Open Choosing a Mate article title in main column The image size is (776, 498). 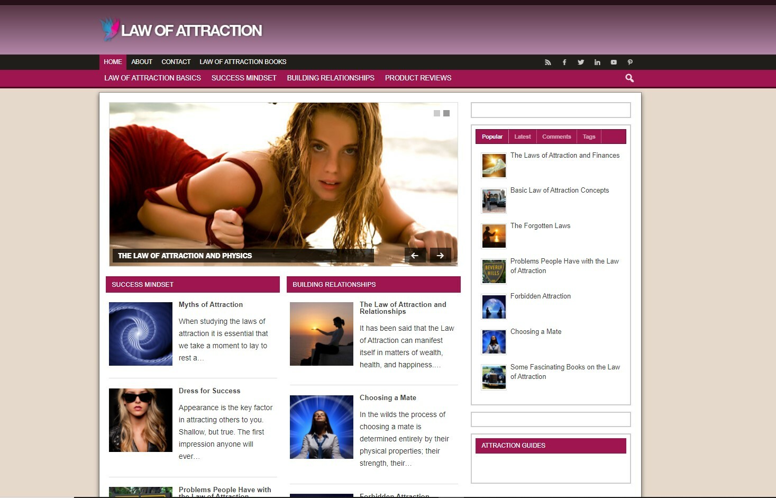(x=388, y=398)
